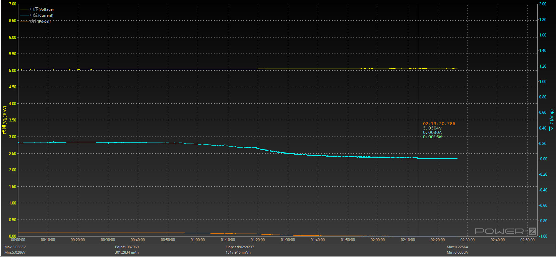The width and height of the screenshot is (556, 257).
Task: Click the 伏特(V)/(10W) left axis title
Action: (x=4, y=120)
